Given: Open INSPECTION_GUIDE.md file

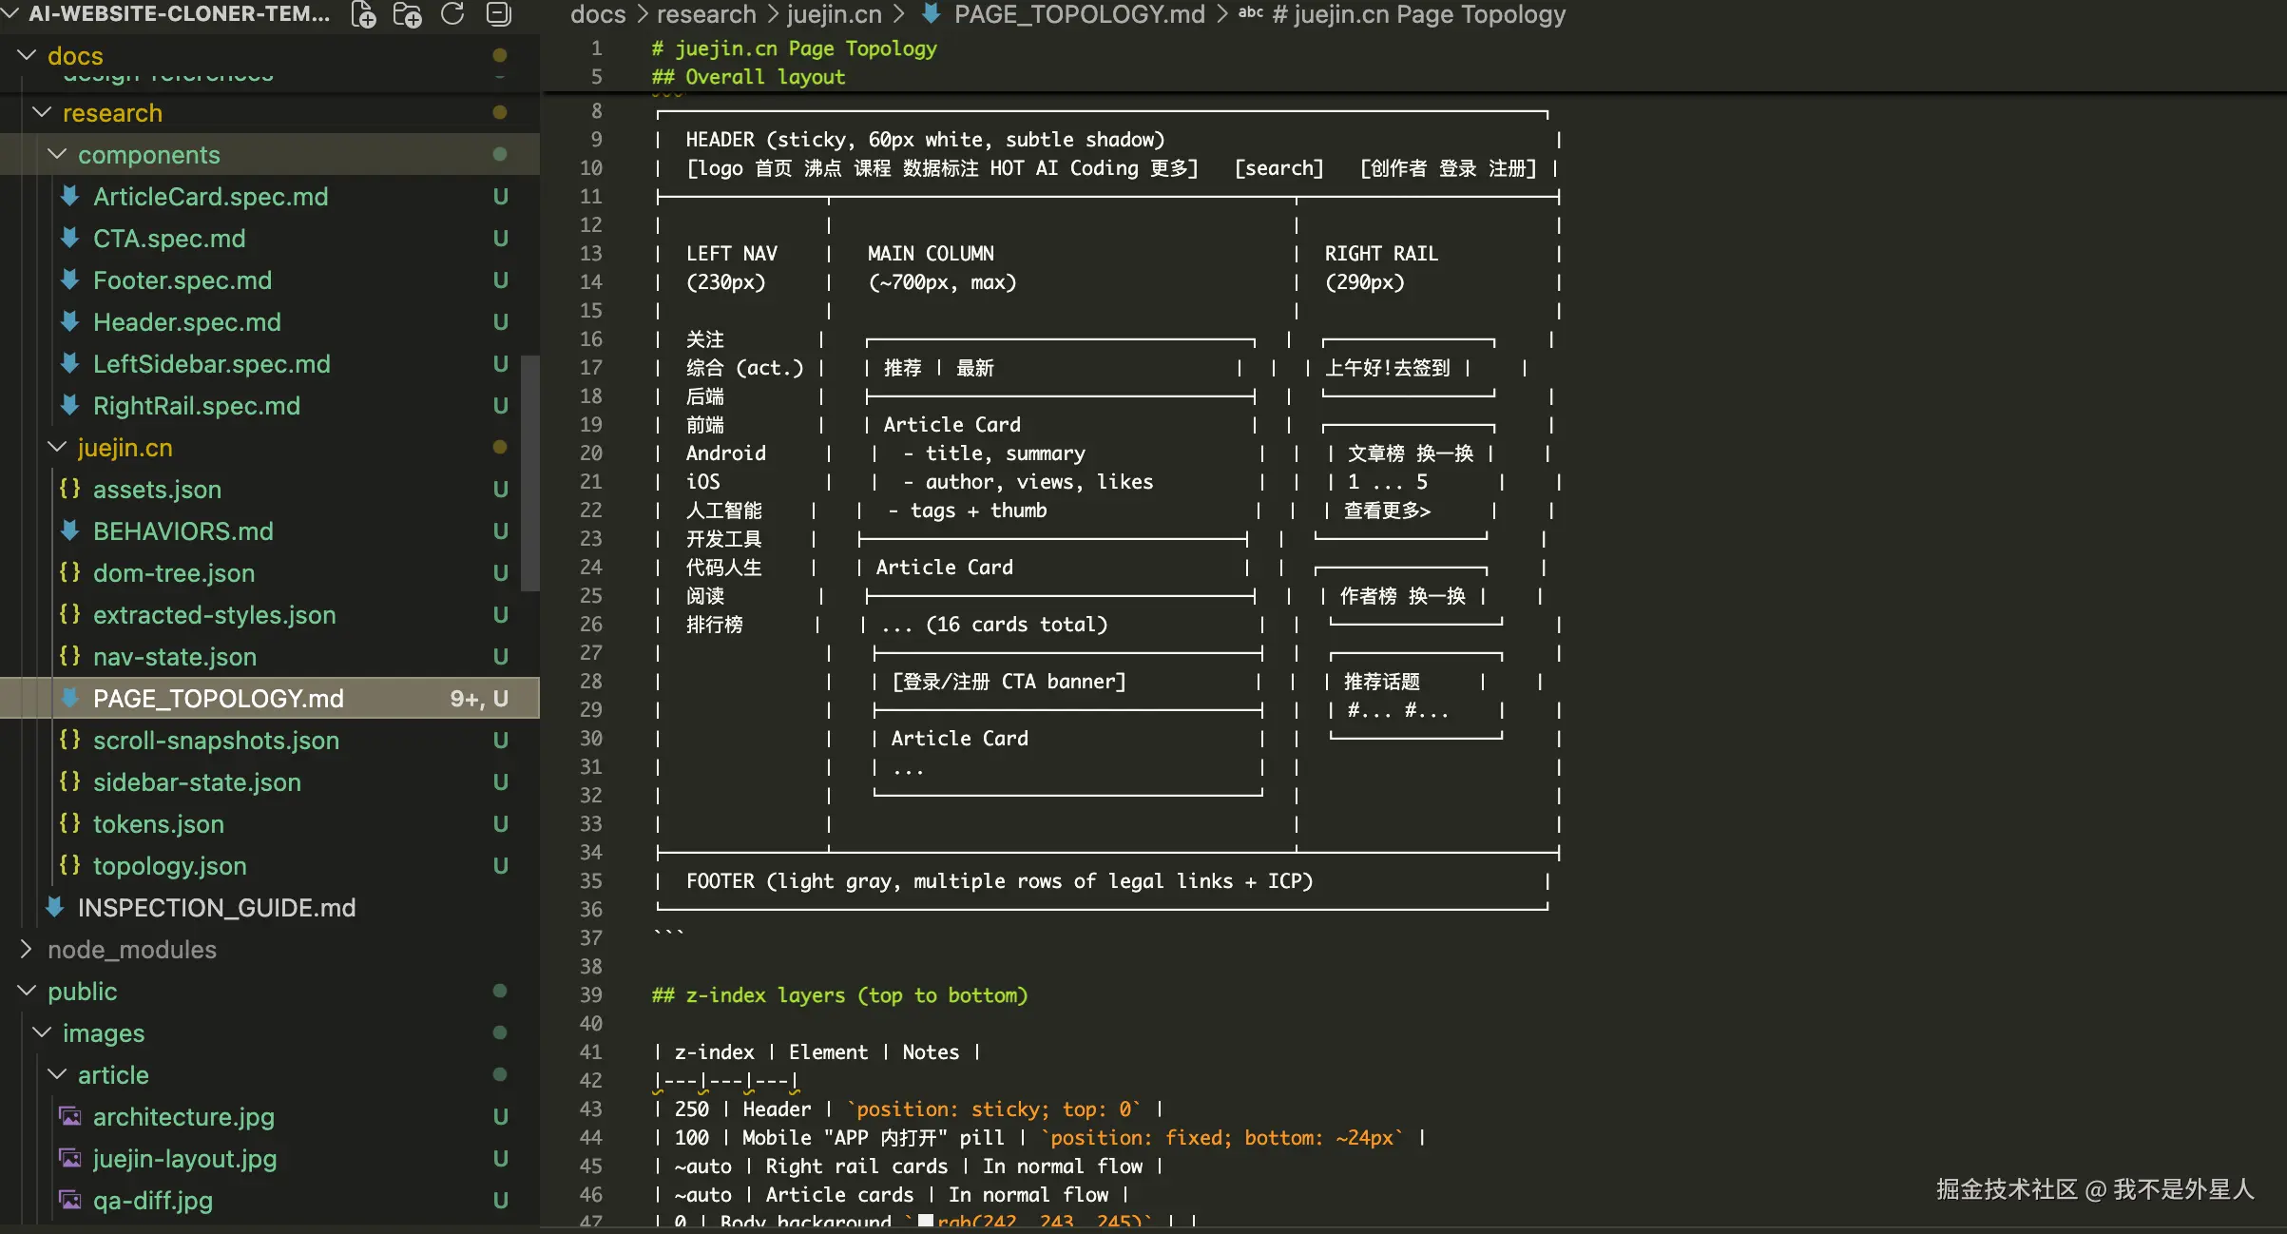Looking at the screenshot, I should [217, 907].
